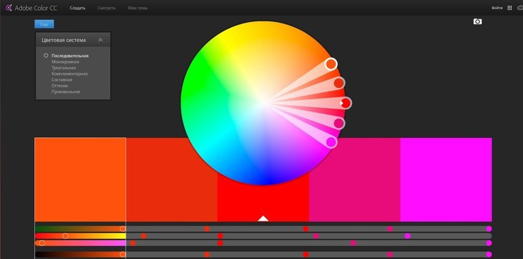Collapse the Цветовая система panel
This screenshot has height=259, width=523.
pyautogui.click(x=101, y=40)
